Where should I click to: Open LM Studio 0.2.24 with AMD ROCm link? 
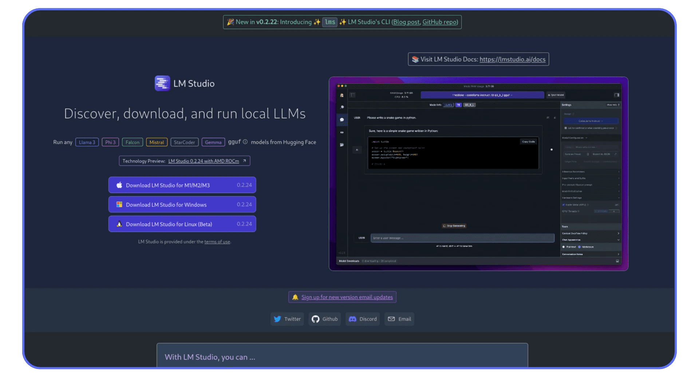[204, 161]
